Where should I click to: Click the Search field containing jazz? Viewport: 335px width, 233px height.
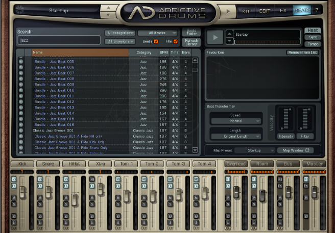click(x=59, y=40)
